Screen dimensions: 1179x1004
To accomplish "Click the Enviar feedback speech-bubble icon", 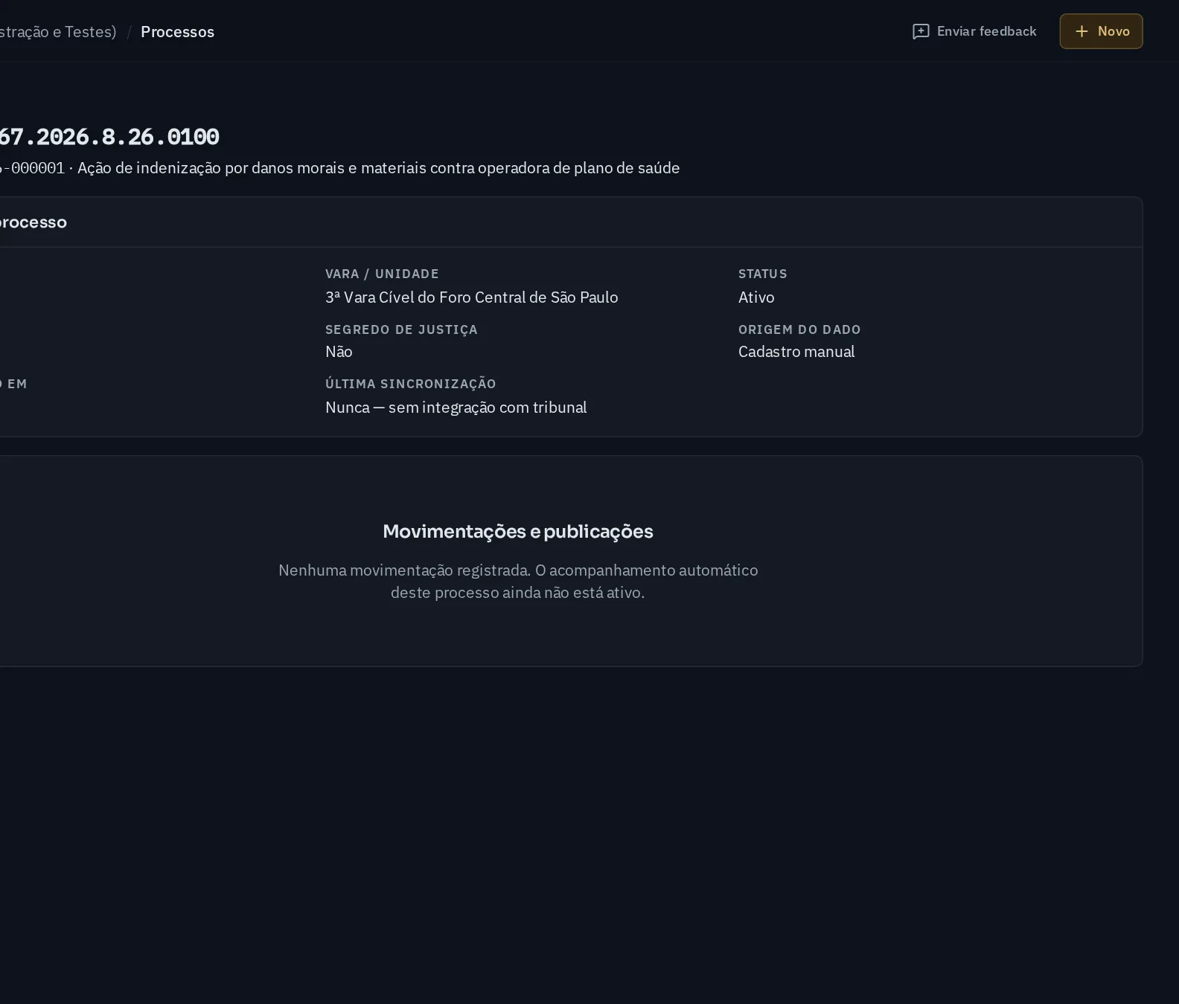I will click(921, 31).
